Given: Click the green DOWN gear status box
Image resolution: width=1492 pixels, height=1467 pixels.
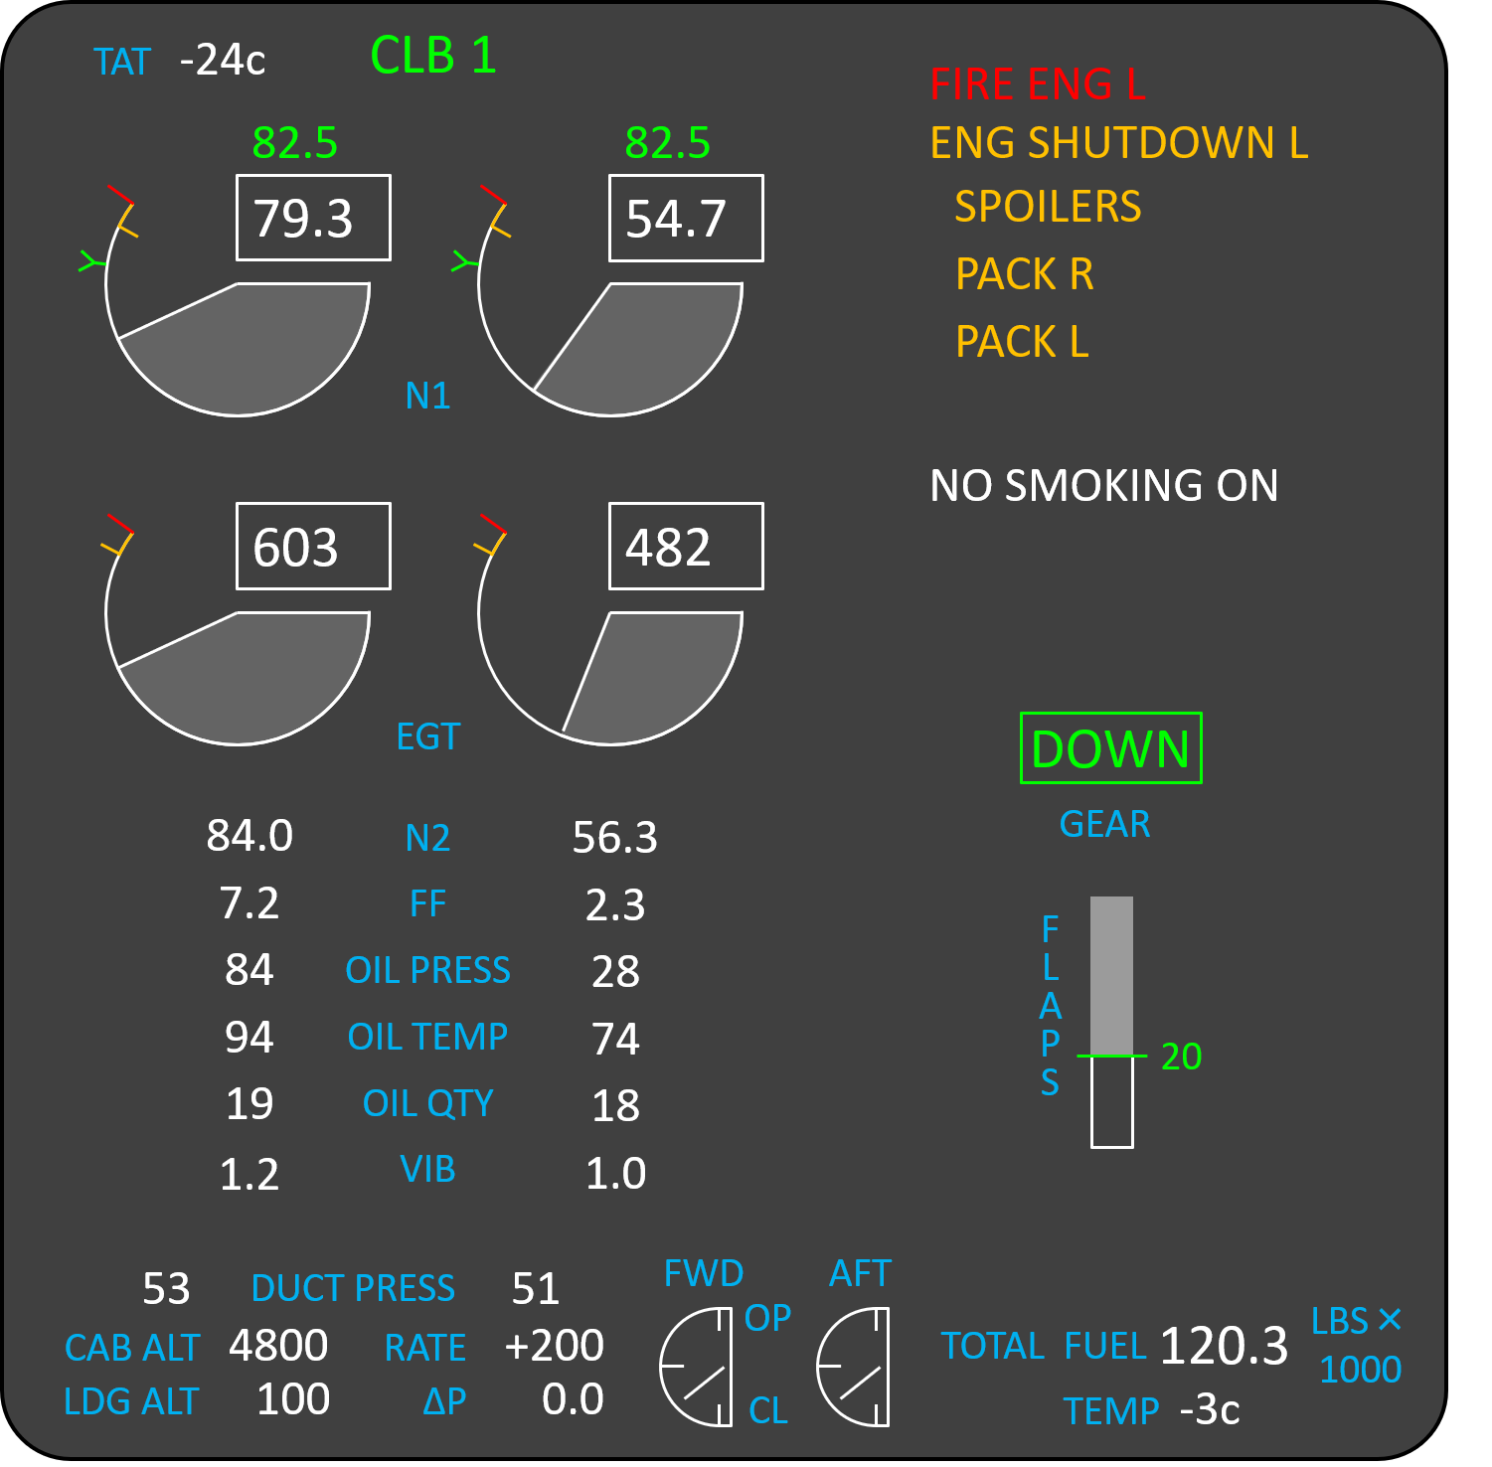Looking at the screenshot, I should [x=1110, y=748].
